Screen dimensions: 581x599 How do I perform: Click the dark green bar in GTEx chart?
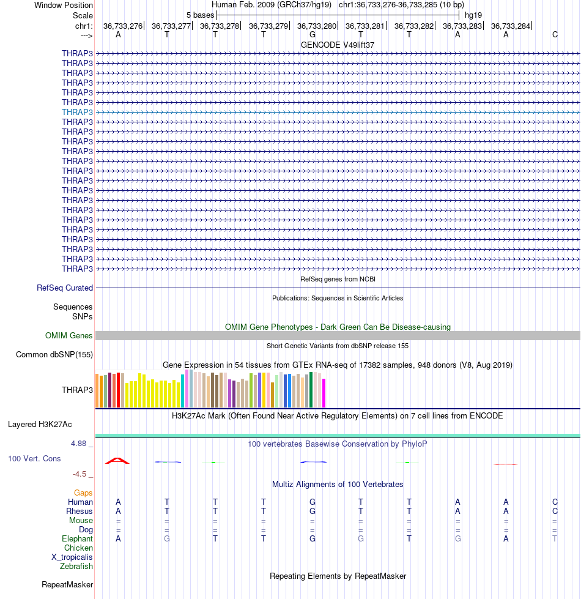(x=311, y=390)
